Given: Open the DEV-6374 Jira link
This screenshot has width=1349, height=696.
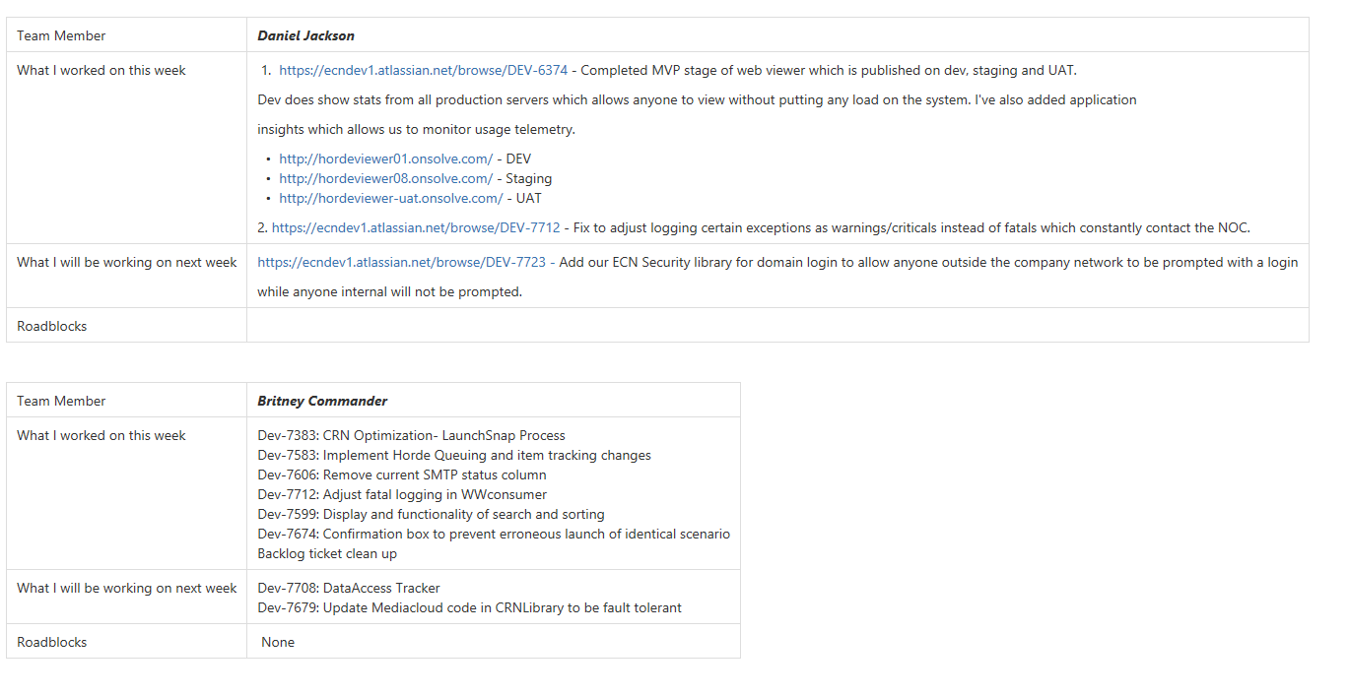Looking at the screenshot, I should tap(424, 70).
